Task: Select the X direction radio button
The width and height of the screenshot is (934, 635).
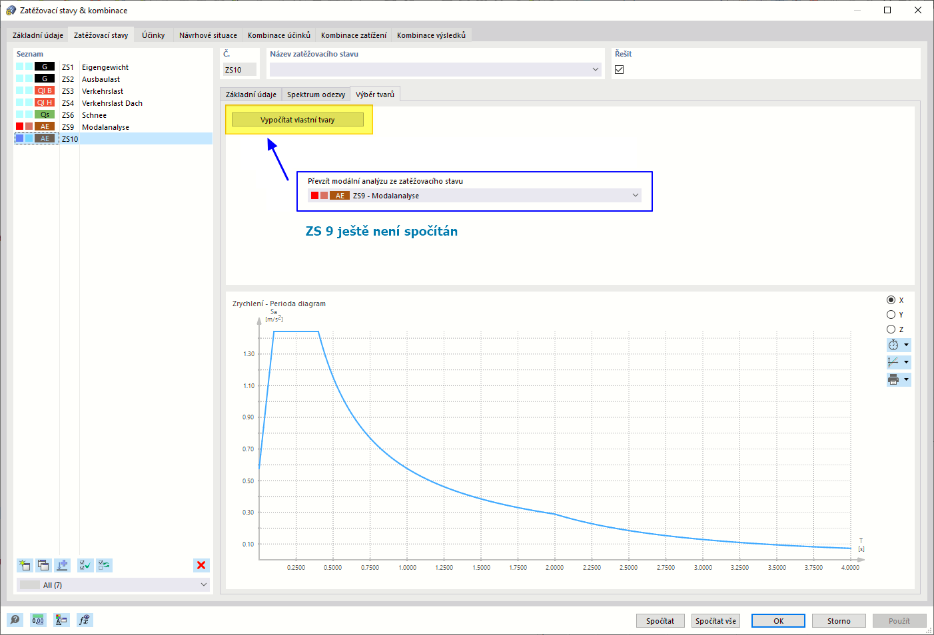Action: 891,300
